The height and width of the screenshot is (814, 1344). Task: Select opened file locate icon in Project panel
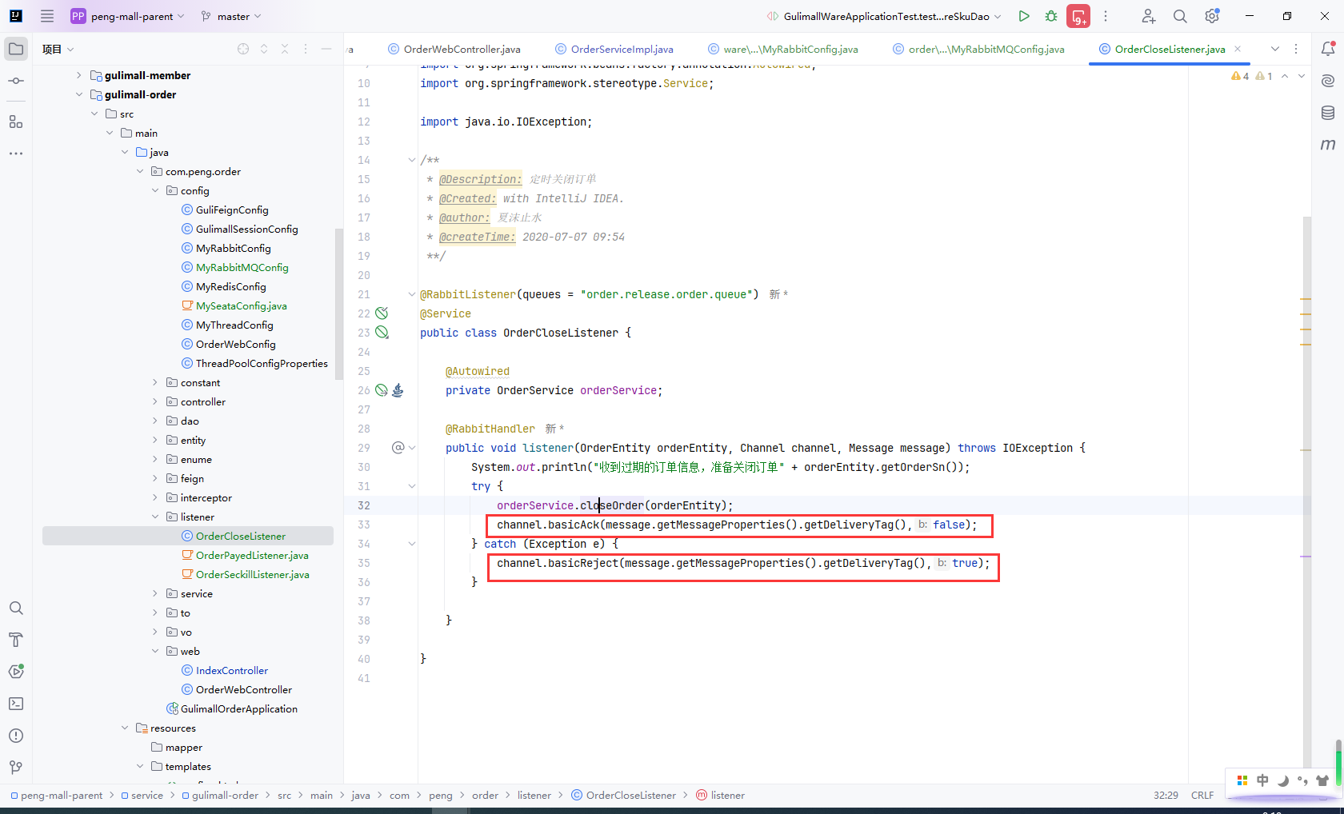[243, 49]
